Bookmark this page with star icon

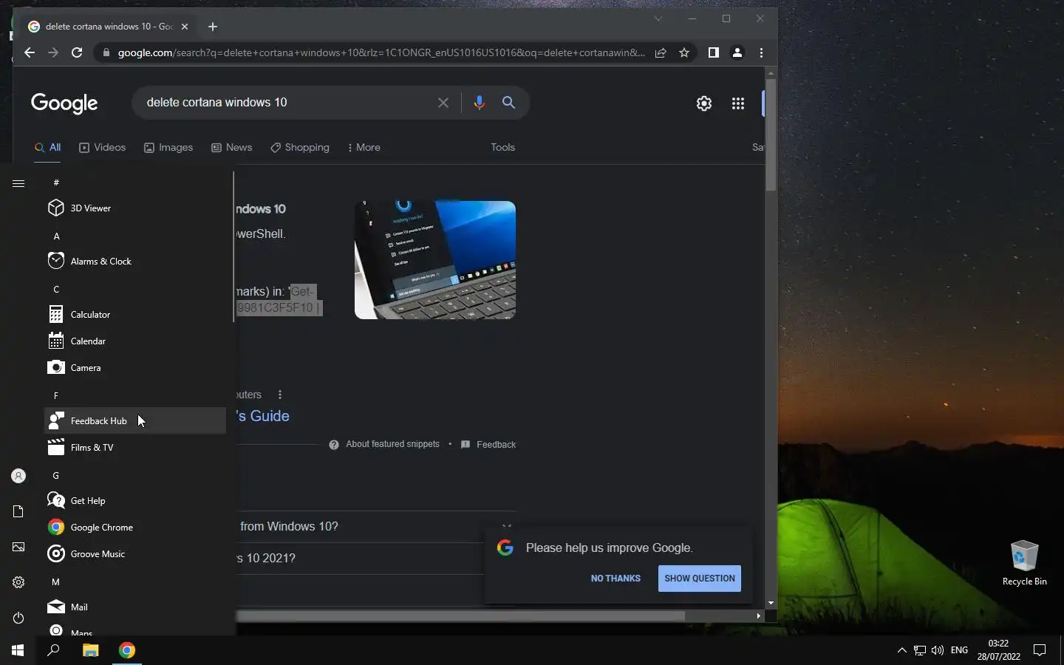coord(684,52)
